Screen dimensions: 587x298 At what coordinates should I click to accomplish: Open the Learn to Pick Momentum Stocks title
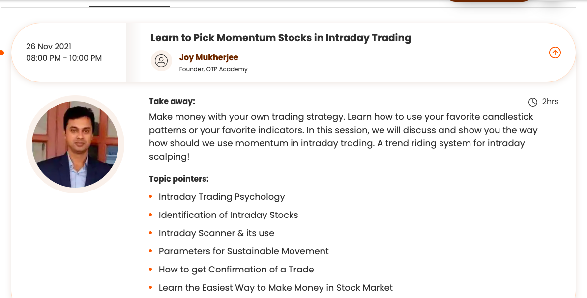tap(281, 38)
